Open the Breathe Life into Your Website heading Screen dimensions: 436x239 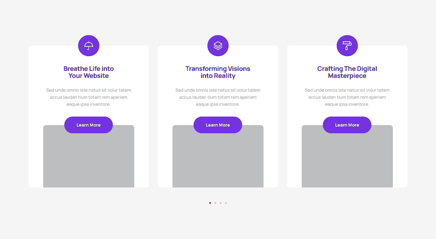tap(89, 72)
